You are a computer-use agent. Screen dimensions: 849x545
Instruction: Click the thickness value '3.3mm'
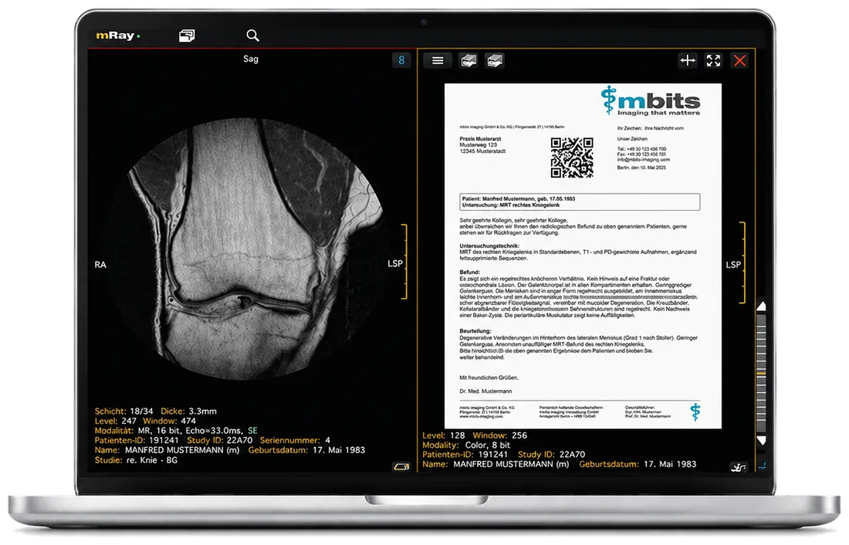[x=202, y=411]
